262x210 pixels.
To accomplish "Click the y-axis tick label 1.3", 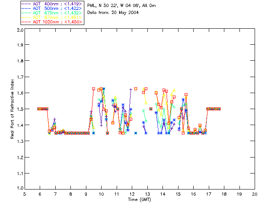I will 20,141.
